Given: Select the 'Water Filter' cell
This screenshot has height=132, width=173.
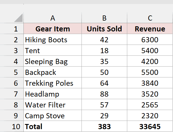Looking at the screenshot, I should coord(53,105).
